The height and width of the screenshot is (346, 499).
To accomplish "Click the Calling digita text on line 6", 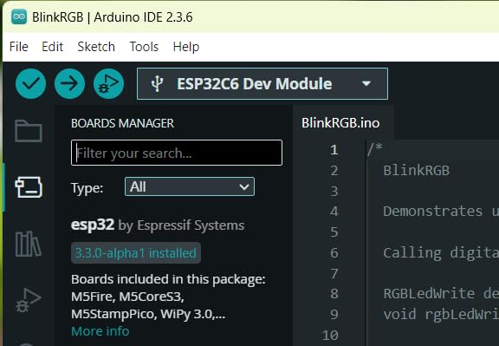I will (x=441, y=253).
